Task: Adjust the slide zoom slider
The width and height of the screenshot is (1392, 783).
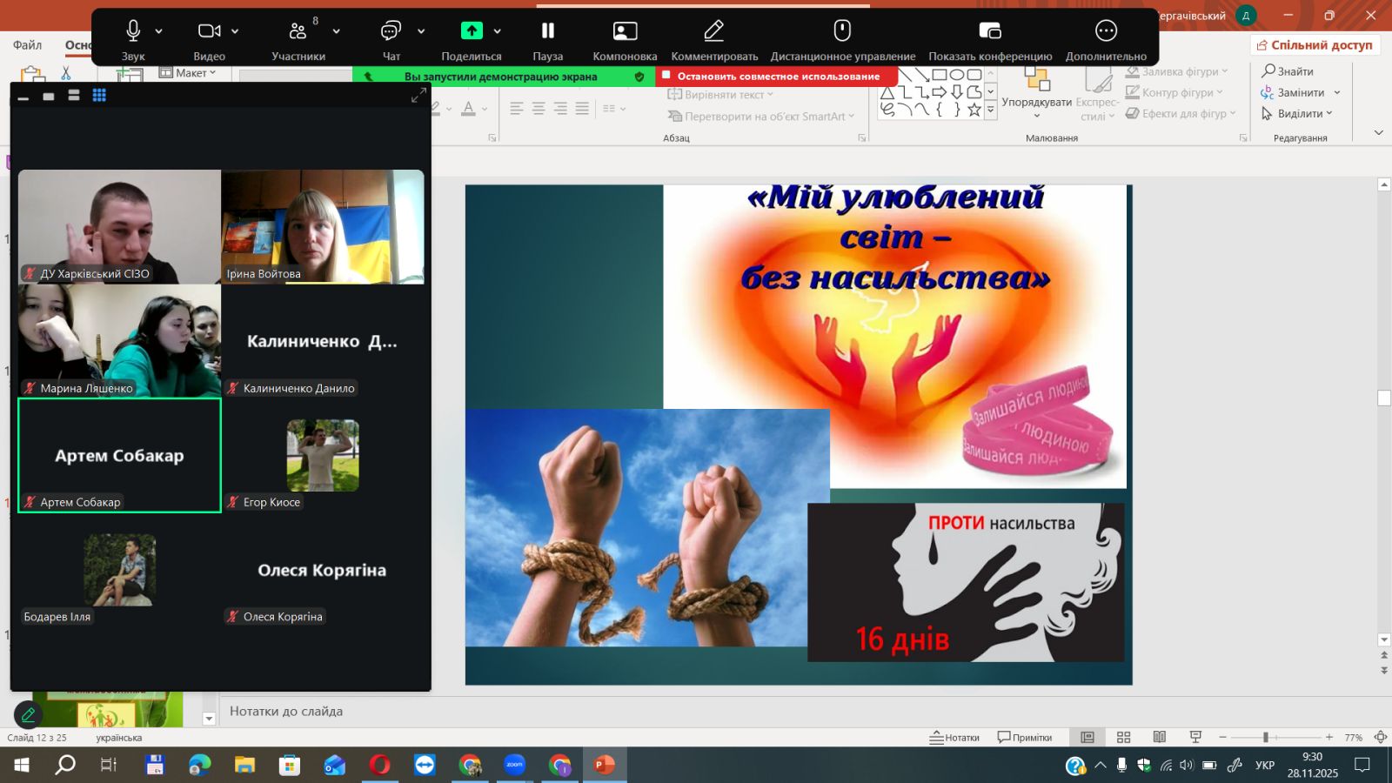Action: (1266, 738)
